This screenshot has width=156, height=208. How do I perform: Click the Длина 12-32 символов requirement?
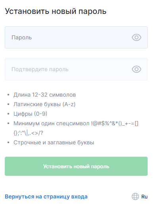[44, 95]
